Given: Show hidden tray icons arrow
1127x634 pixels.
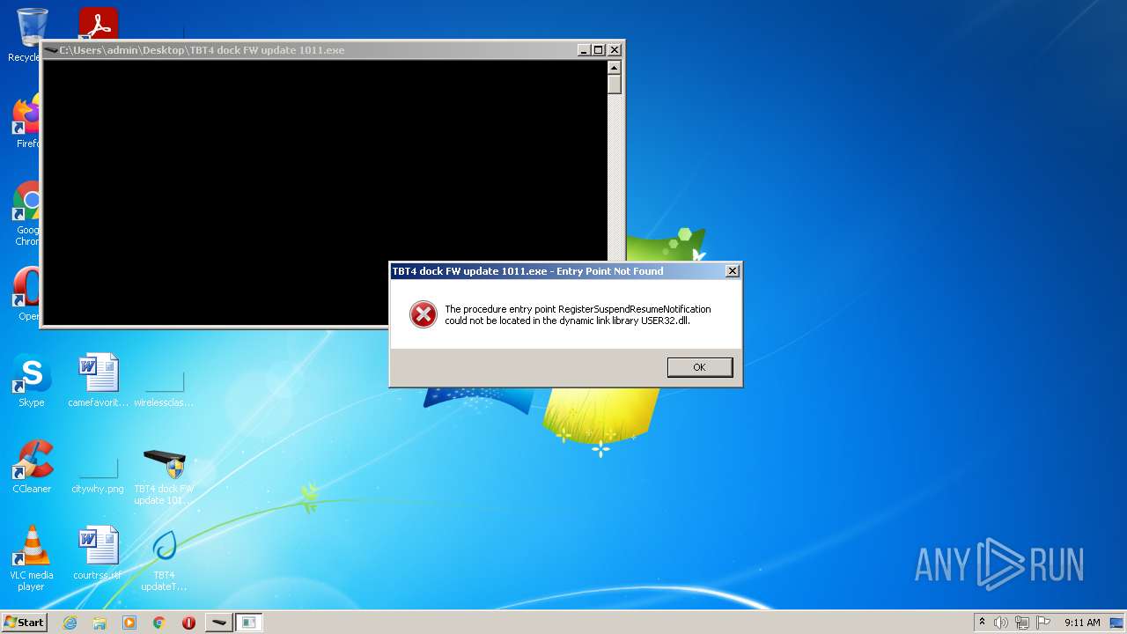Looking at the screenshot, I should tap(982, 623).
